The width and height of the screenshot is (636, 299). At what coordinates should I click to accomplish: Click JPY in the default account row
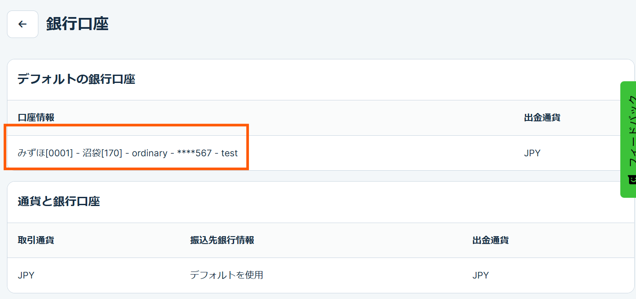(x=532, y=153)
